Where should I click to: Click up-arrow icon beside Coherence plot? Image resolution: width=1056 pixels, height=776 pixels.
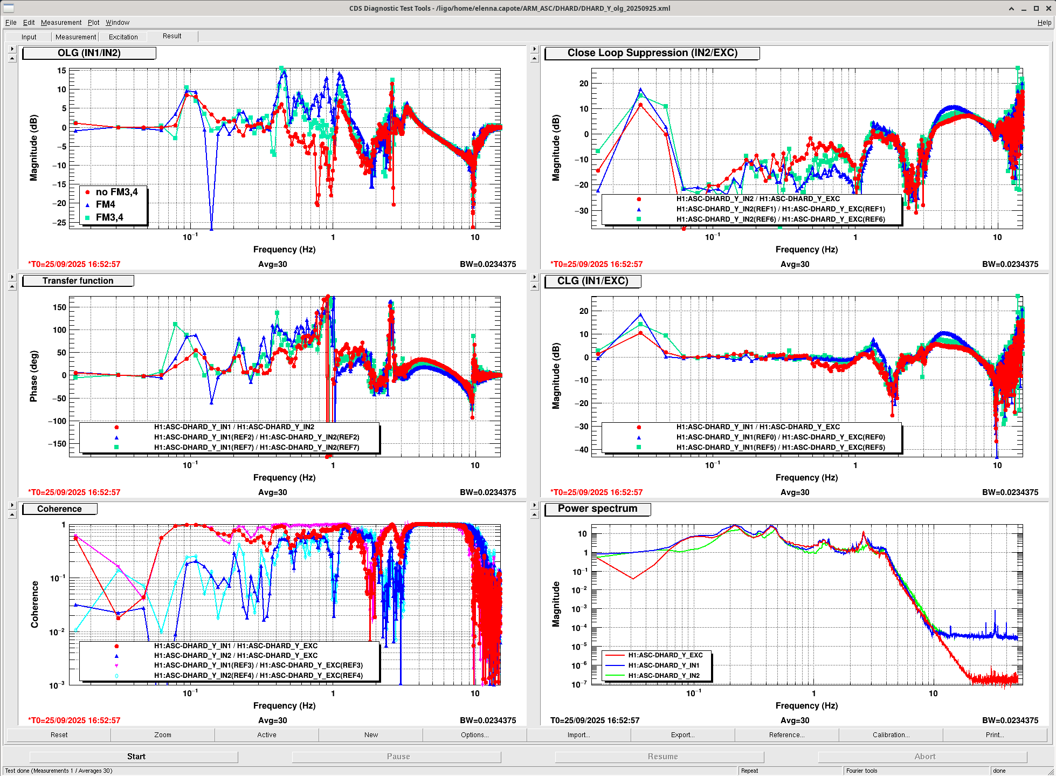click(x=12, y=514)
